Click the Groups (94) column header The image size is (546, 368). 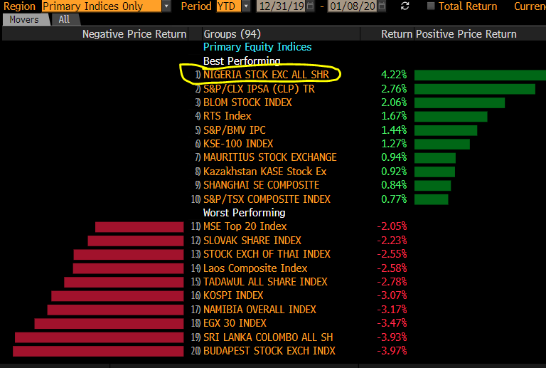pos(232,33)
